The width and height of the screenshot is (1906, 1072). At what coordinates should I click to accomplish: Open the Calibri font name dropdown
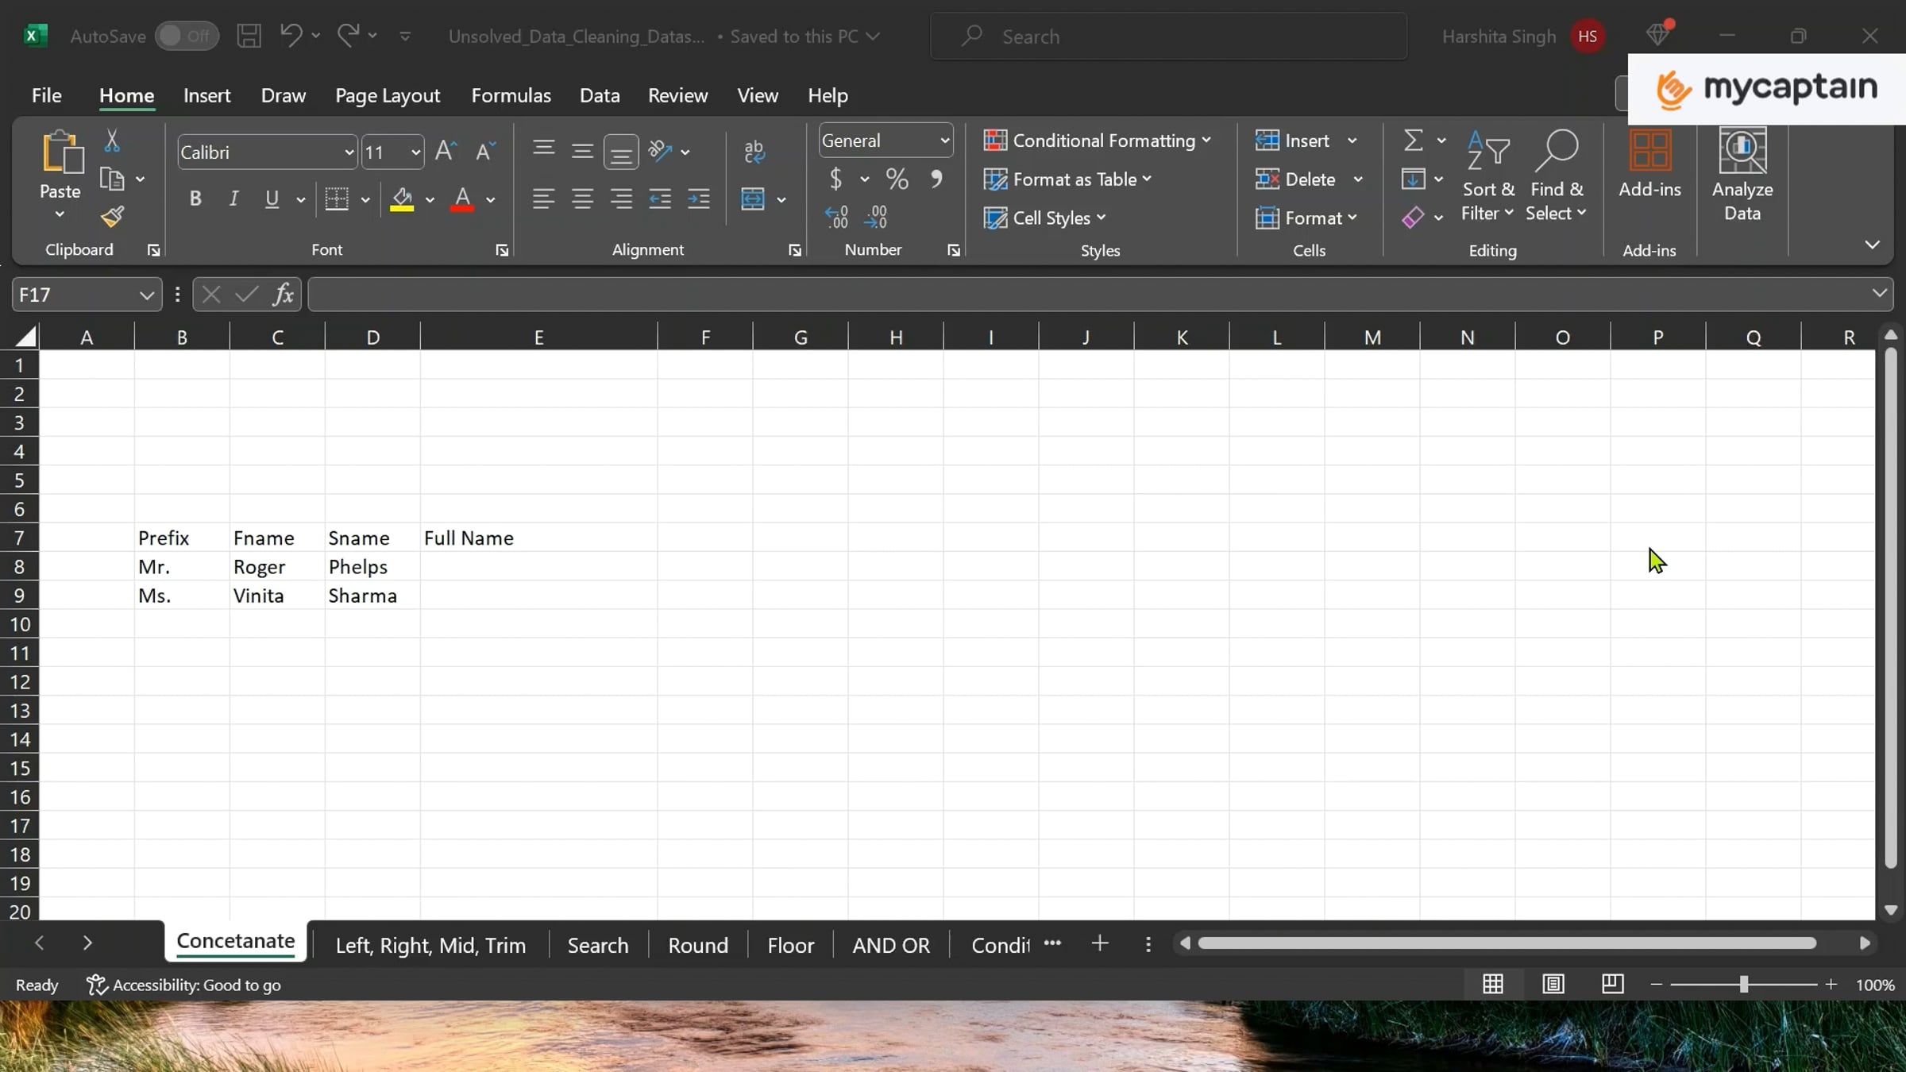point(349,152)
